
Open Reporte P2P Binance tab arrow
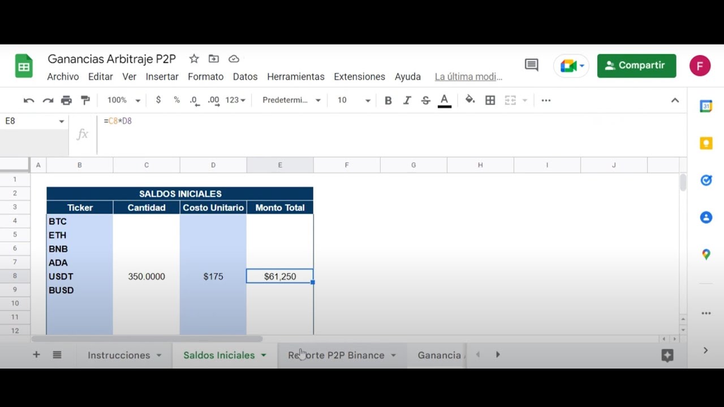pos(393,356)
